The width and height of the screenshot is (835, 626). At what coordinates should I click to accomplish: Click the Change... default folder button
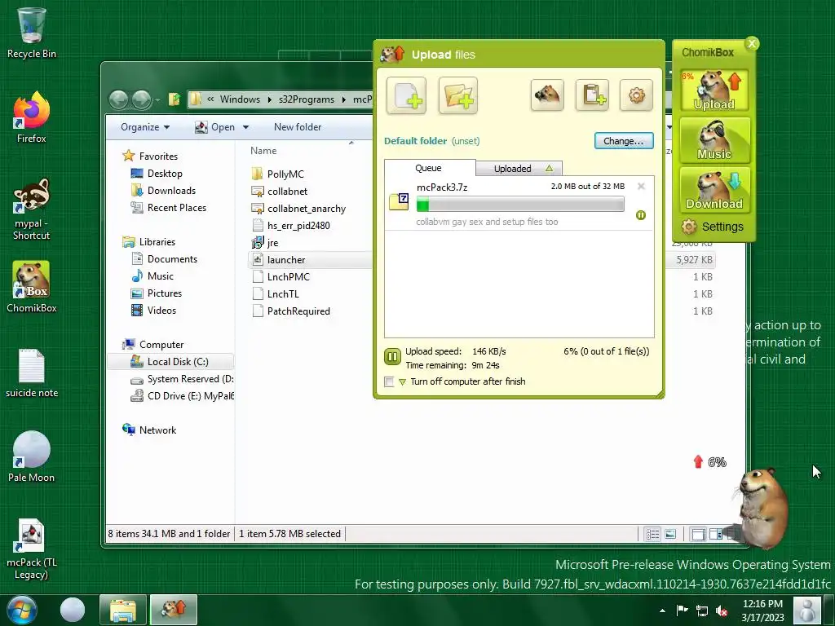tap(624, 141)
